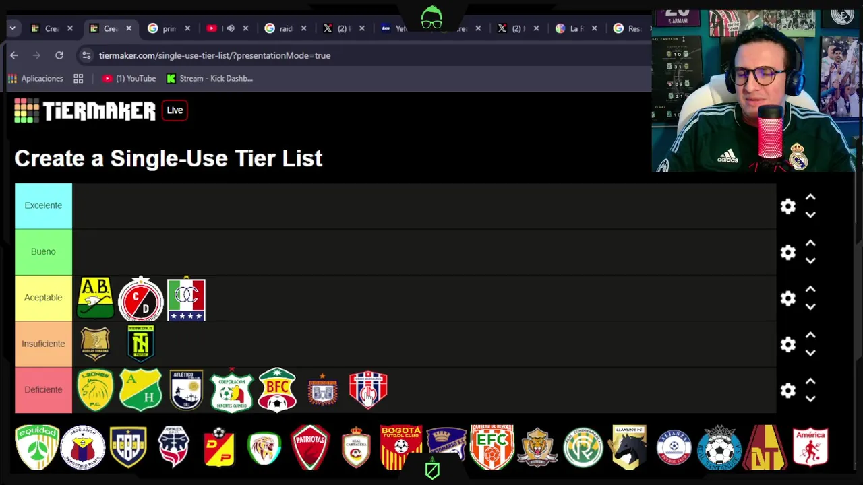
Task: Close the active TierMaker tab
Action: pos(129,28)
